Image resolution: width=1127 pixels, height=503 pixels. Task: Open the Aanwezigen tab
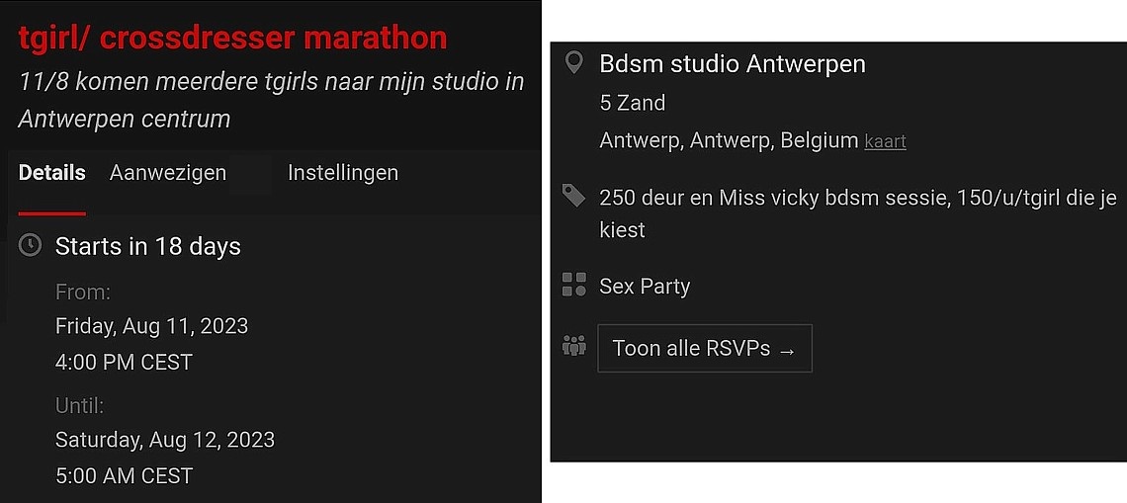pos(168,173)
